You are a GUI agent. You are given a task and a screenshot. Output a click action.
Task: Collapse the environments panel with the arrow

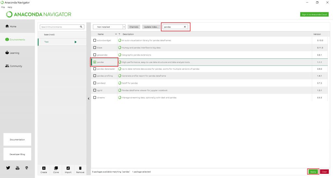pos(88,99)
